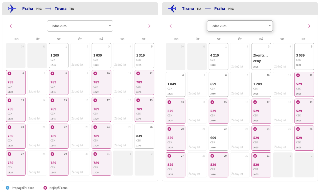Click the star icon next to Nejlepší cena

pos(45,188)
